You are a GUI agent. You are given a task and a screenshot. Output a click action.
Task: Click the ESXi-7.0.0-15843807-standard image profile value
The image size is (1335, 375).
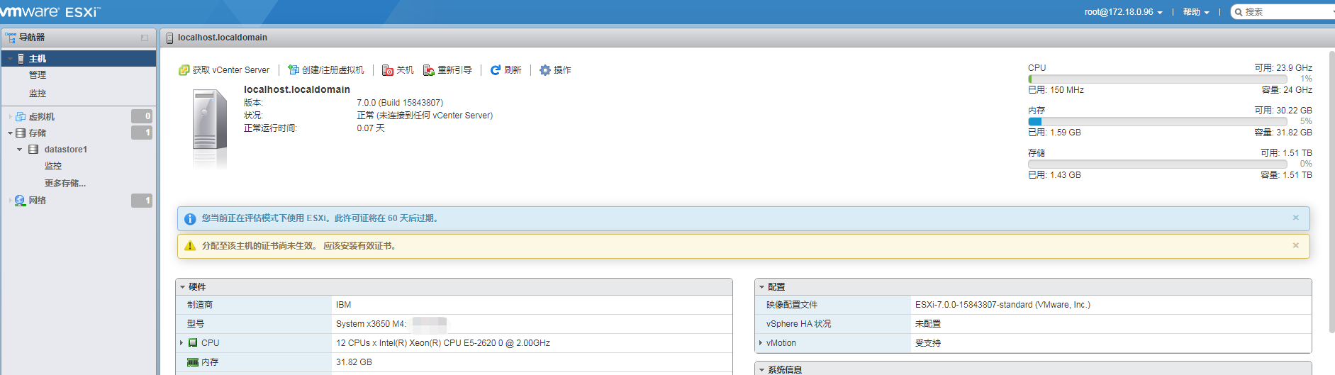point(1002,305)
